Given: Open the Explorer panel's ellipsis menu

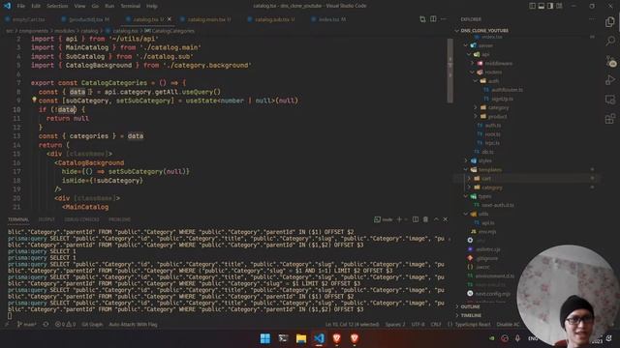Looking at the screenshot, I should tap(592, 19).
